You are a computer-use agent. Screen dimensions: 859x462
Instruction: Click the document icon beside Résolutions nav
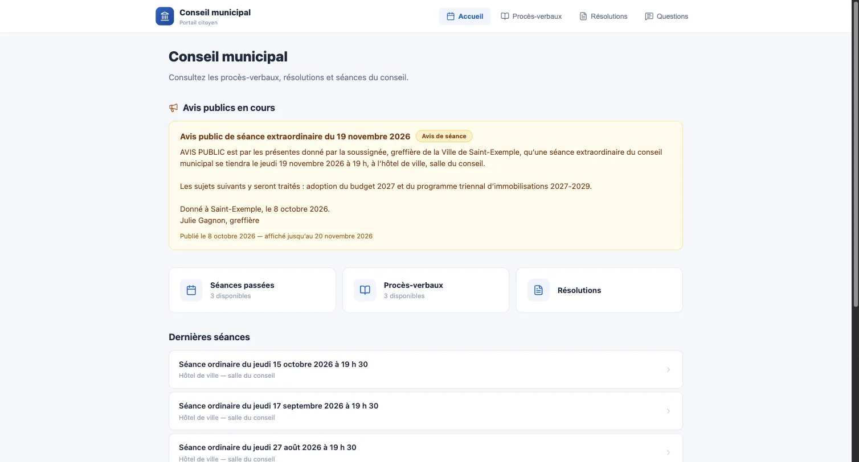583,16
